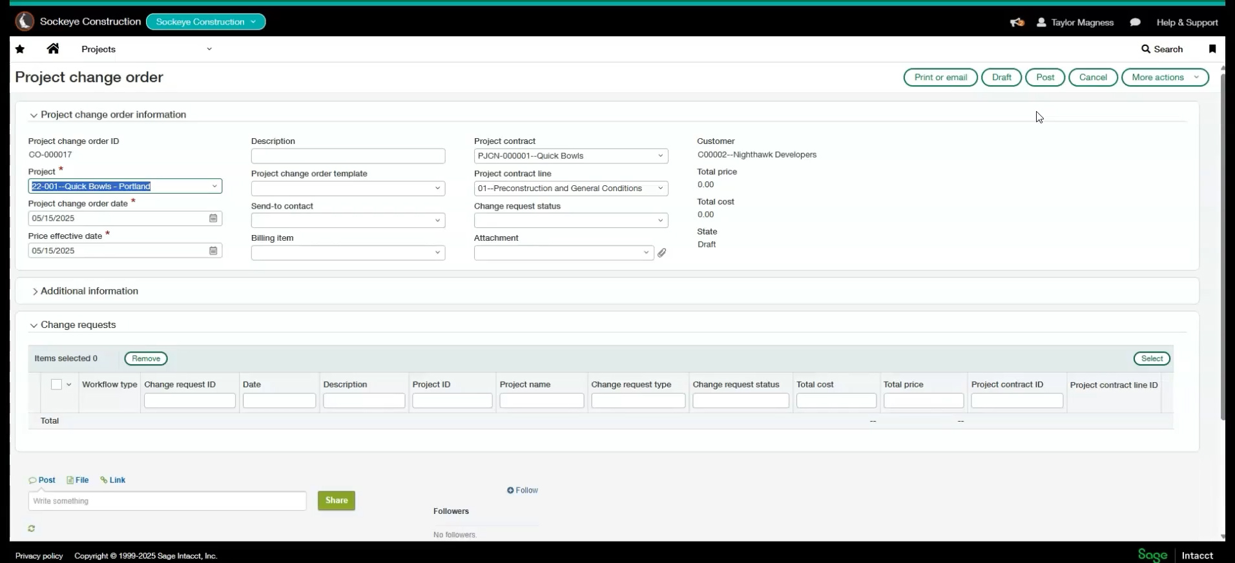1235x563 pixels.
Task: Open calendar for Price effective date
Action: (x=213, y=251)
